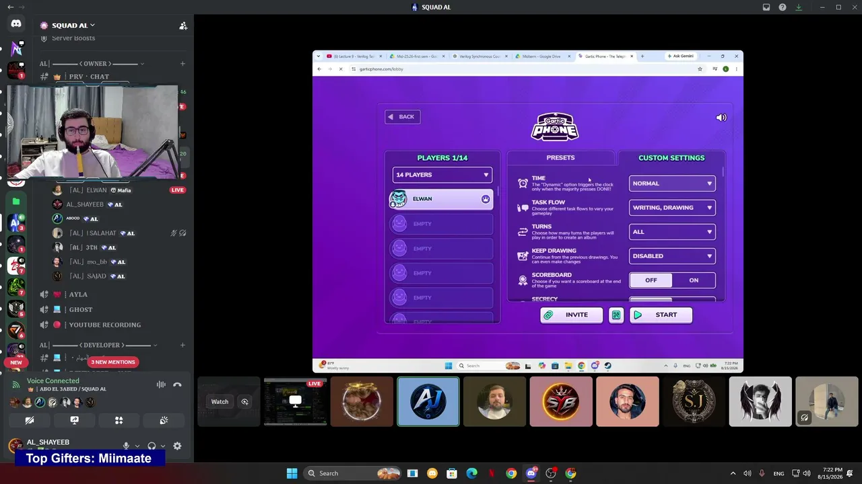862x484 pixels.
Task: Open the TURNS dropdown set to ALL
Action: [x=672, y=232]
